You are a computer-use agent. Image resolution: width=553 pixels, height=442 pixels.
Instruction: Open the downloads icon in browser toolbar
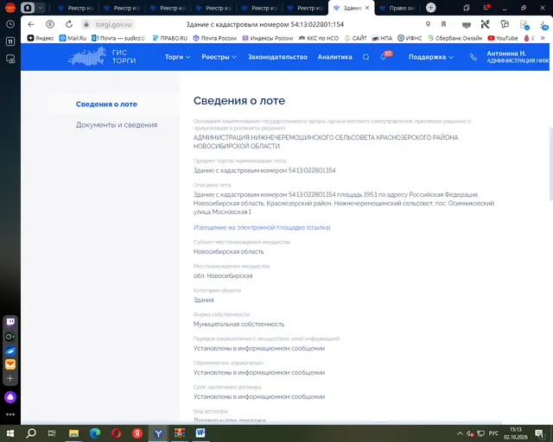coord(543,25)
